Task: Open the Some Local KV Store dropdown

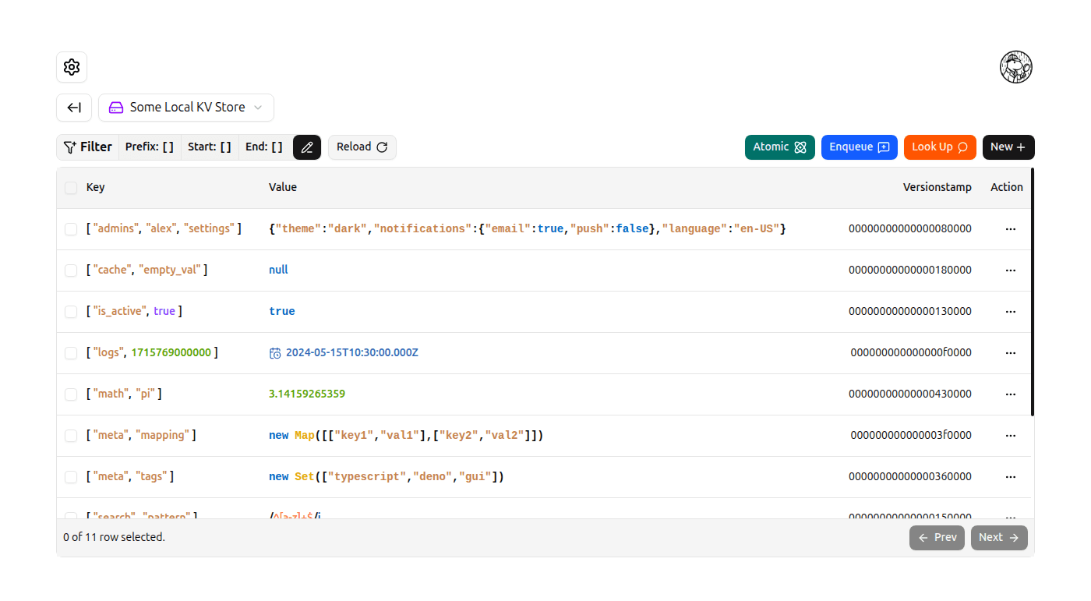Action: pyautogui.click(x=185, y=107)
